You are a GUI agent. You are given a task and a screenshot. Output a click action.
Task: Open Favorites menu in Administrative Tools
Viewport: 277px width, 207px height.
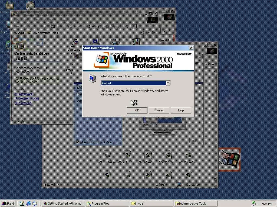pos(51,20)
